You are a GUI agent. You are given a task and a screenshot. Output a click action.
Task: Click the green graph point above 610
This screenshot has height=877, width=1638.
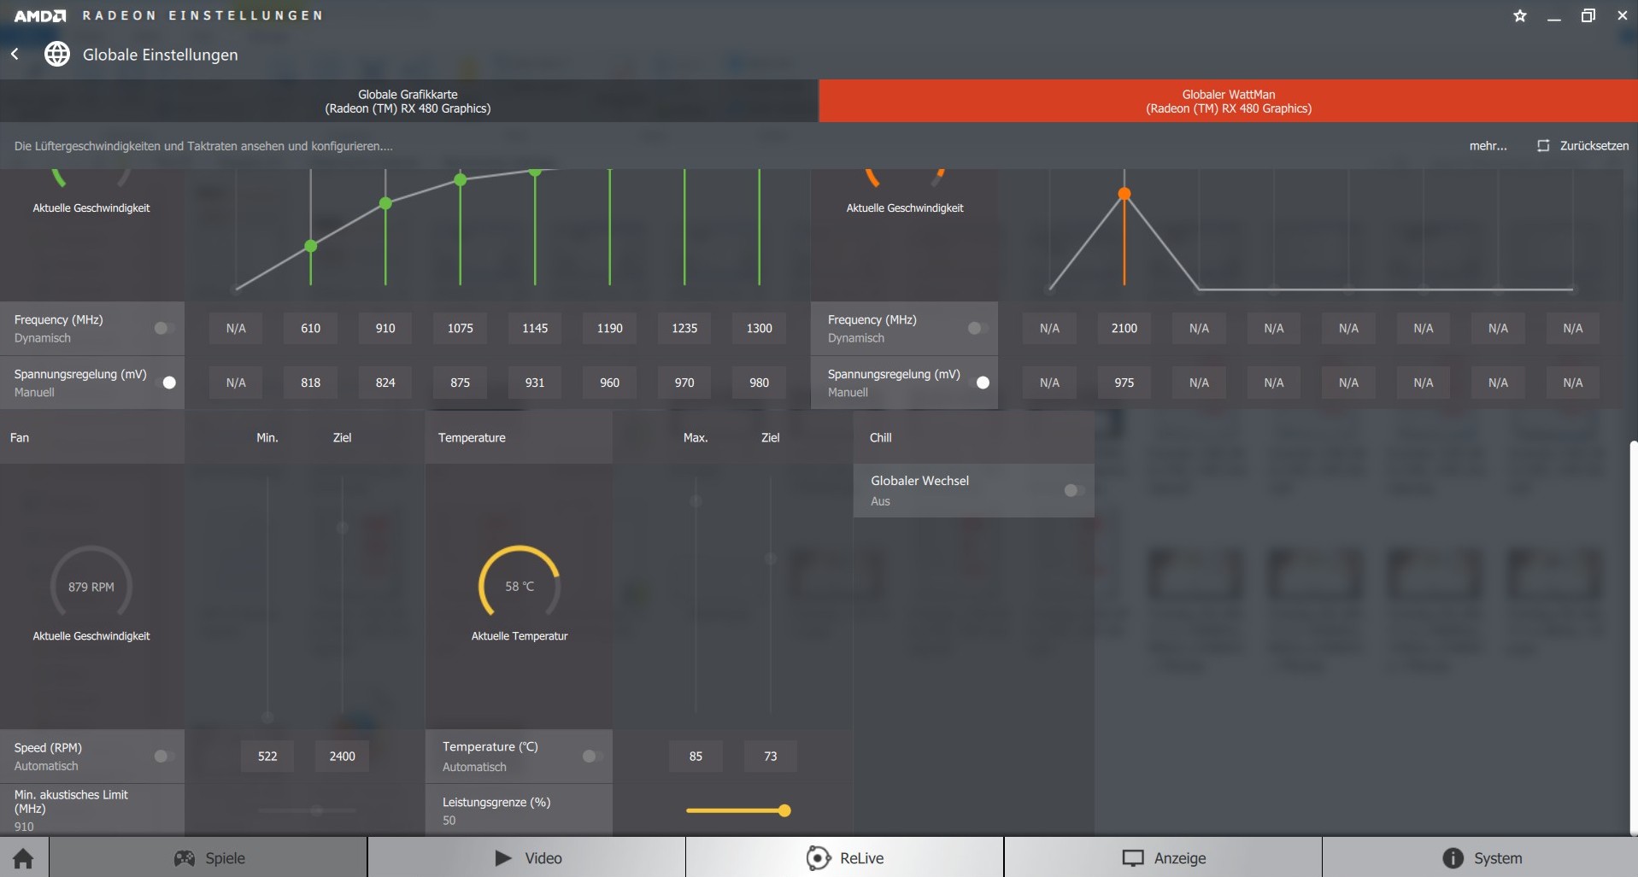pyautogui.click(x=311, y=246)
